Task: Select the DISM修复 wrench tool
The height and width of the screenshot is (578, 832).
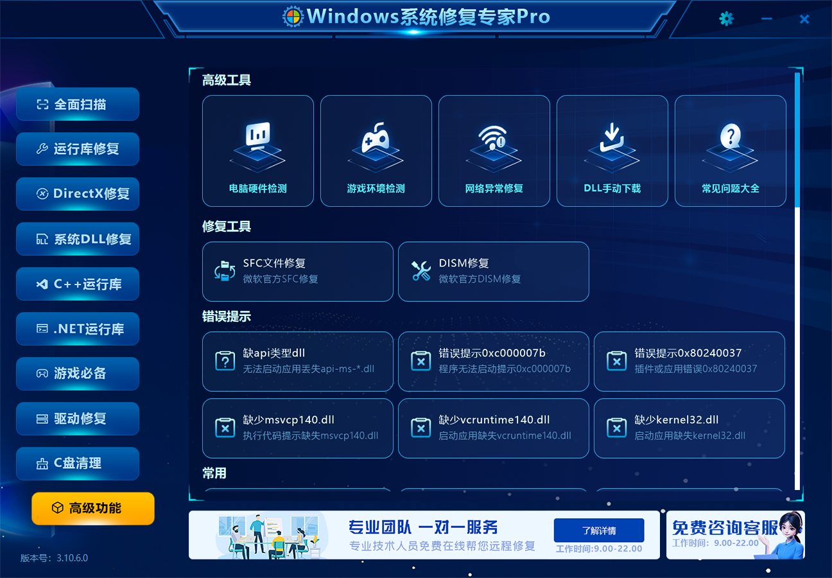Action: click(x=493, y=271)
